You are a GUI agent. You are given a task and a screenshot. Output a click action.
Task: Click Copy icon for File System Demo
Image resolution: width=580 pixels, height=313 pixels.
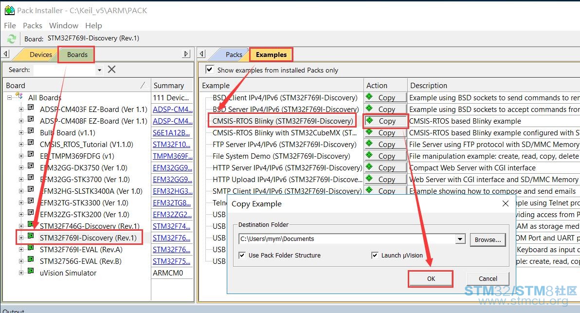369,155
